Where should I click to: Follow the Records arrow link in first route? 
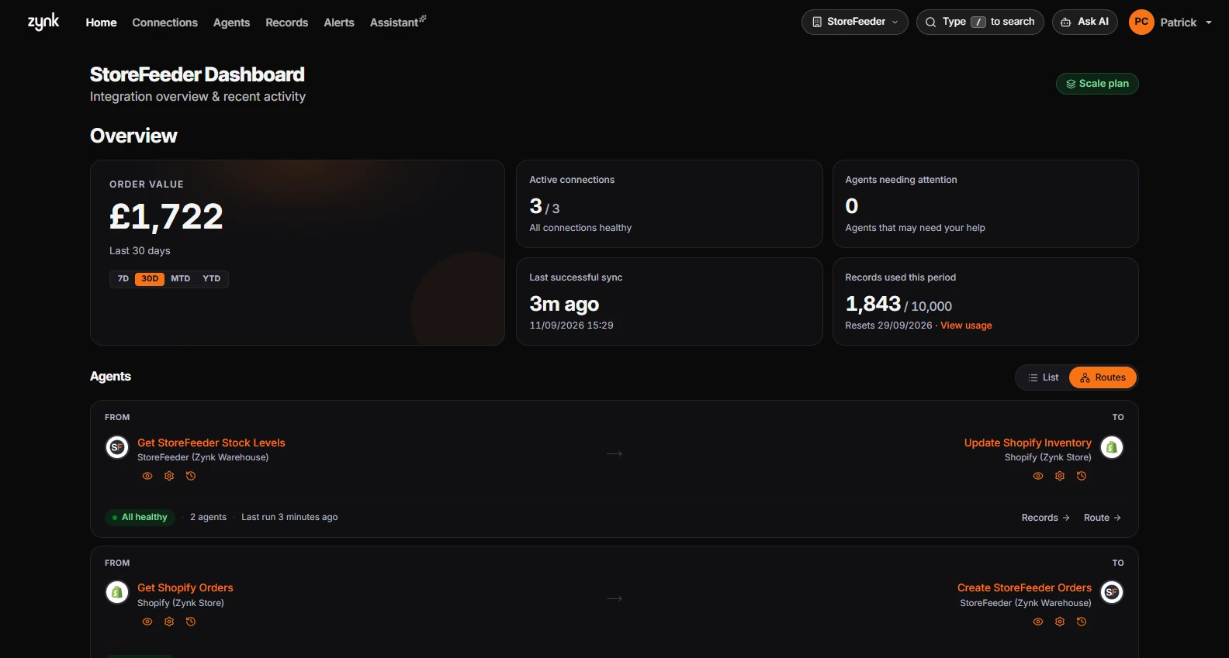click(1046, 518)
